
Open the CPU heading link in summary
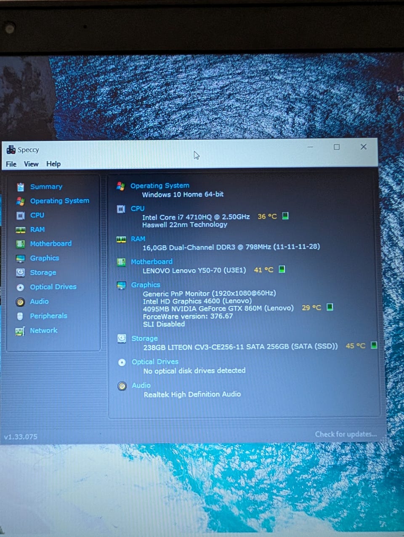pos(138,208)
